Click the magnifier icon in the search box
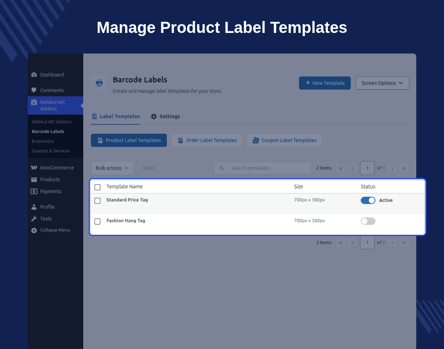This screenshot has height=349, width=444. [x=222, y=168]
